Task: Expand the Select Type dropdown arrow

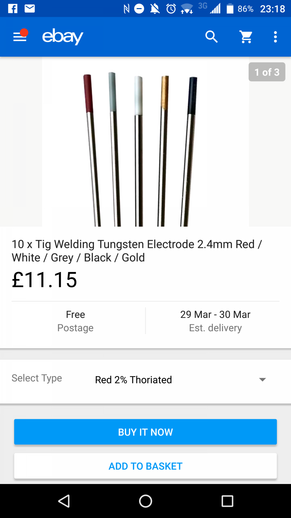Action: 263,379
